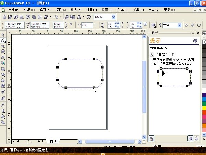The width and height of the screenshot is (206, 155).
Task: Click the Convert to Curves icon
Action: pos(199,25)
